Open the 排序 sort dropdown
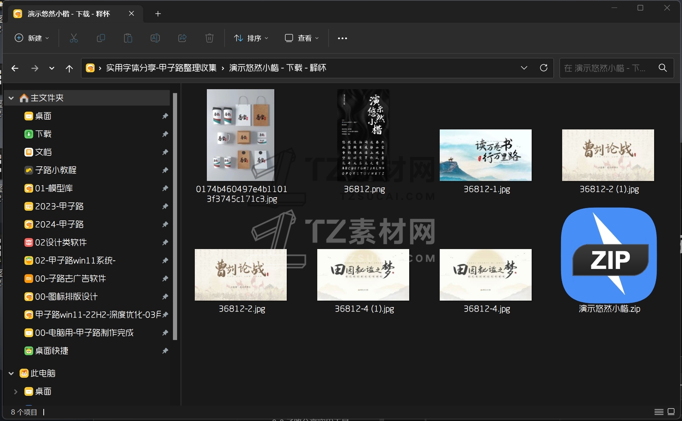Screen dimensions: 682x421 click(251, 38)
